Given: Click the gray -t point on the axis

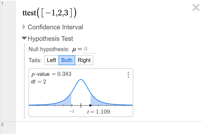Looking at the screenshot, I should click(71, 105).
